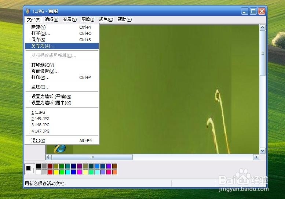
Task: Pick the magenta swatch
Action: [x=80, y=172]
